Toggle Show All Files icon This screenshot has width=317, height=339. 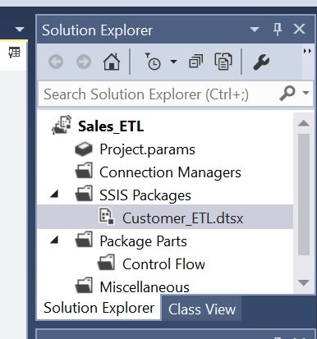click(223, 62)
